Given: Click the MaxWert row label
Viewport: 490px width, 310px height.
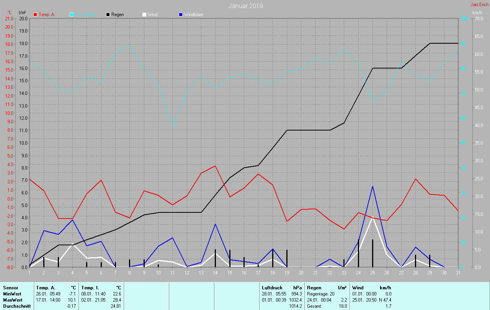Looking at the screenshot, I should tap(12, 300).
